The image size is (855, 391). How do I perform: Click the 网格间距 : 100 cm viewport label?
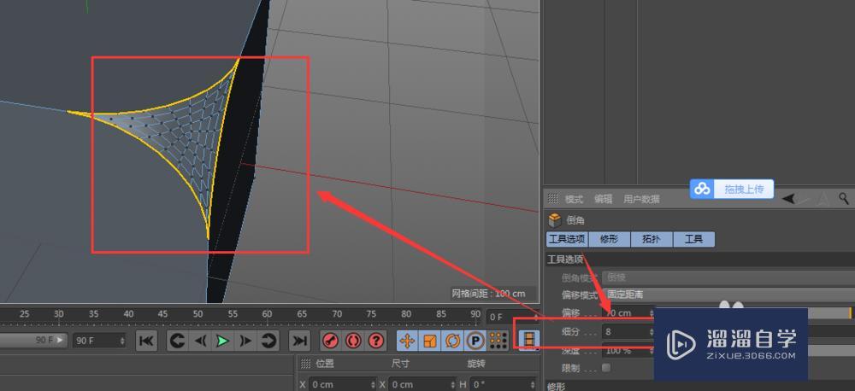pyautogui.click(x=488, y=294)
